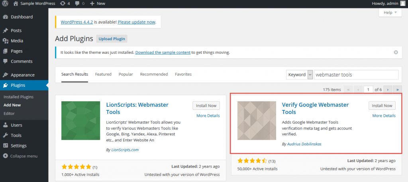Image resolution: width=408 pixels, height=182 pixels.
Task: Open the New content menu
Action: (x=97, y=4)
